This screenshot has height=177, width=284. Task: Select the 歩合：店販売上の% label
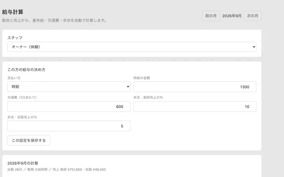(22, 117)
